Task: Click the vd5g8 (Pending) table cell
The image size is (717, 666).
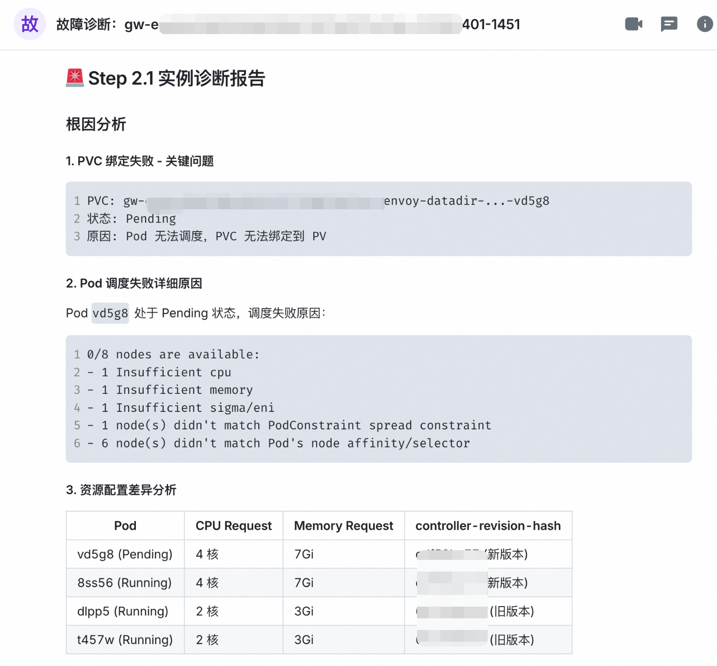Action: pyautogui.click(x=125, y=554)
